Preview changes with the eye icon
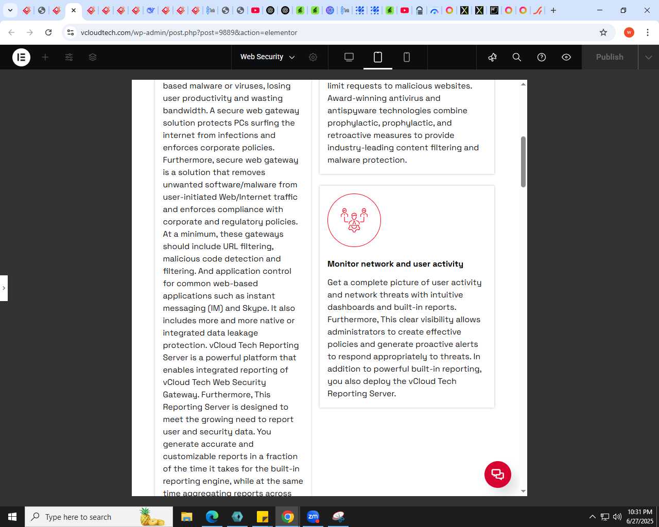 click(566, 57)
